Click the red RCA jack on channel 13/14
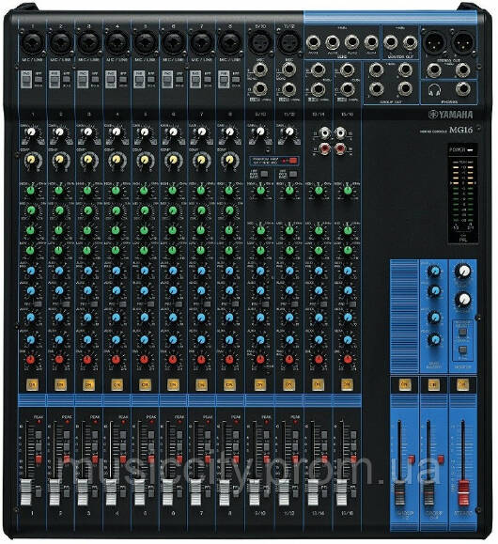498x544 pixels. click(325, 149)
